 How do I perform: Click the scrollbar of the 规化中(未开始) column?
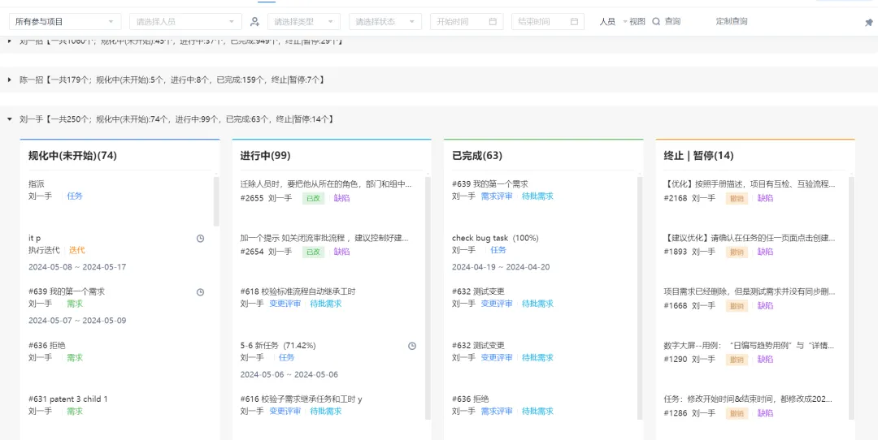217,201
